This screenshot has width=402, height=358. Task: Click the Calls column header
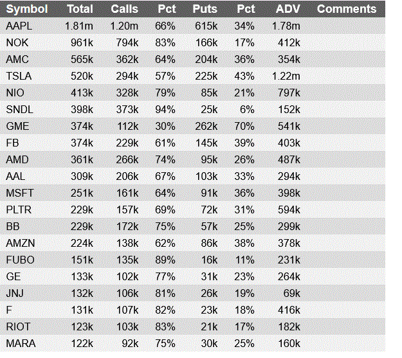coord(124,9)
